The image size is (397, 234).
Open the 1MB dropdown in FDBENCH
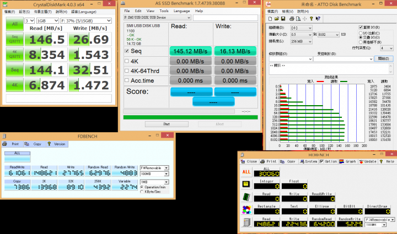point(154,182)
